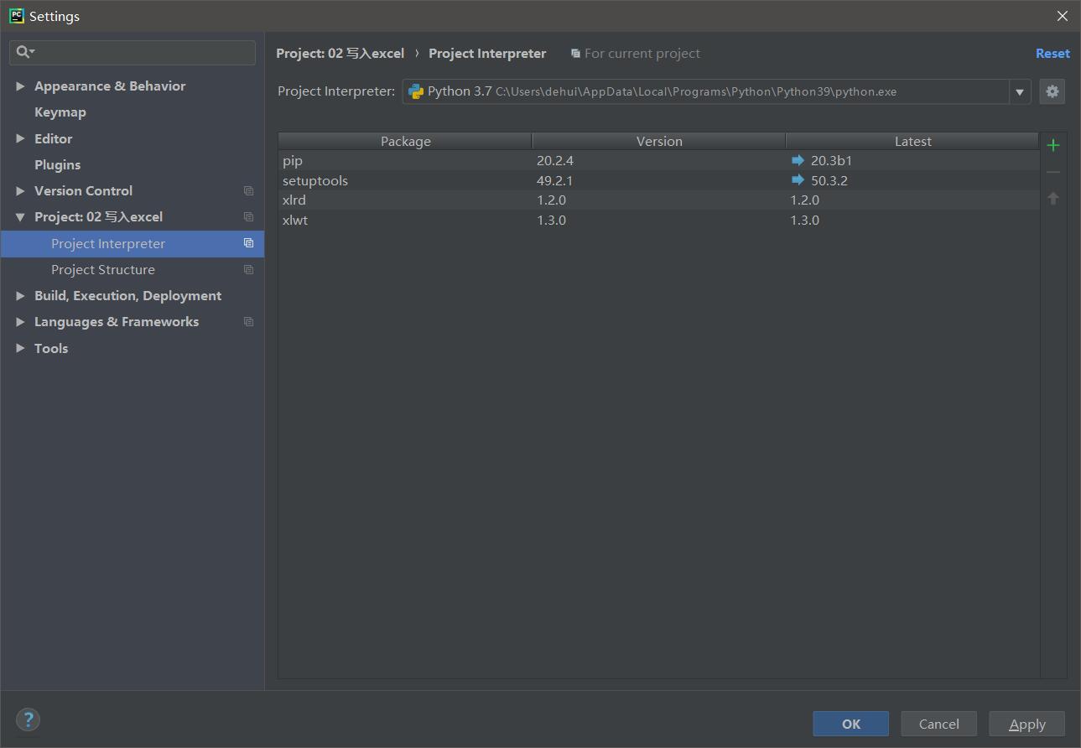
Task: Click the For current project label
Action: 642,54
